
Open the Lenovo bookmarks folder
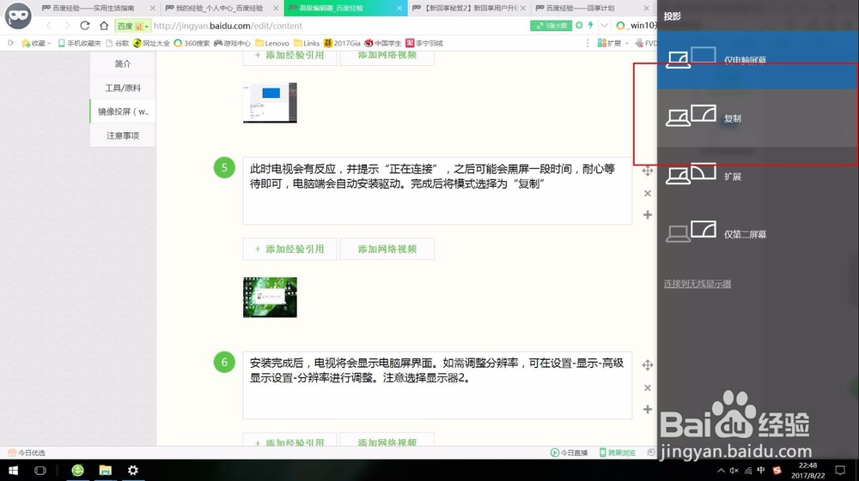(x=272, y=43)
